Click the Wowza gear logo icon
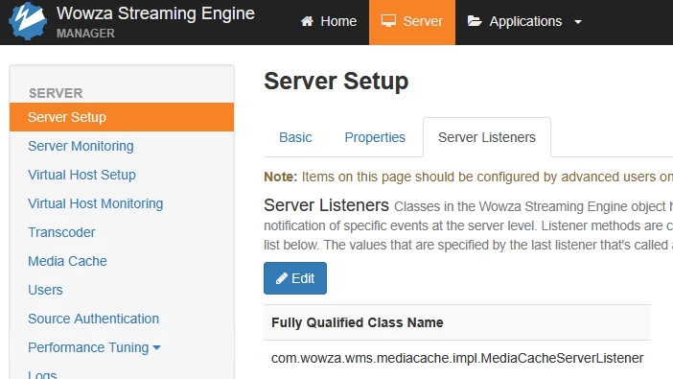This screenshot has width=673, height=379. (x=28, y=21)
